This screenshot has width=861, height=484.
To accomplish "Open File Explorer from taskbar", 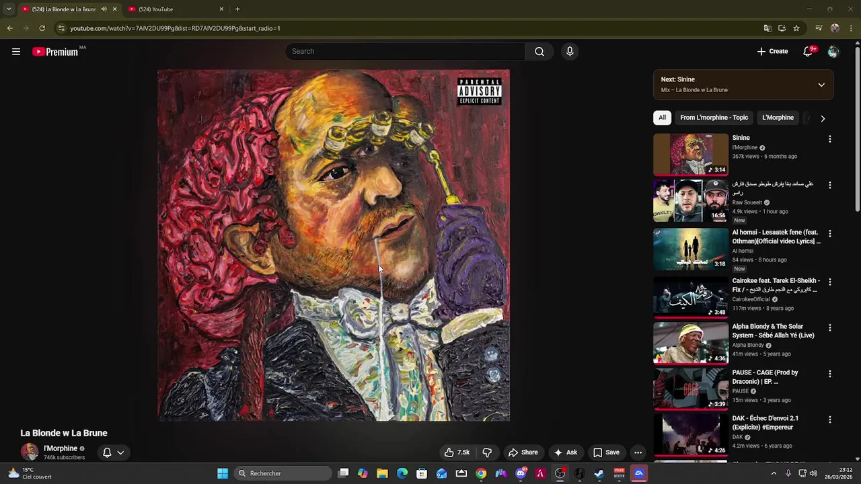I will pos(382,473).
